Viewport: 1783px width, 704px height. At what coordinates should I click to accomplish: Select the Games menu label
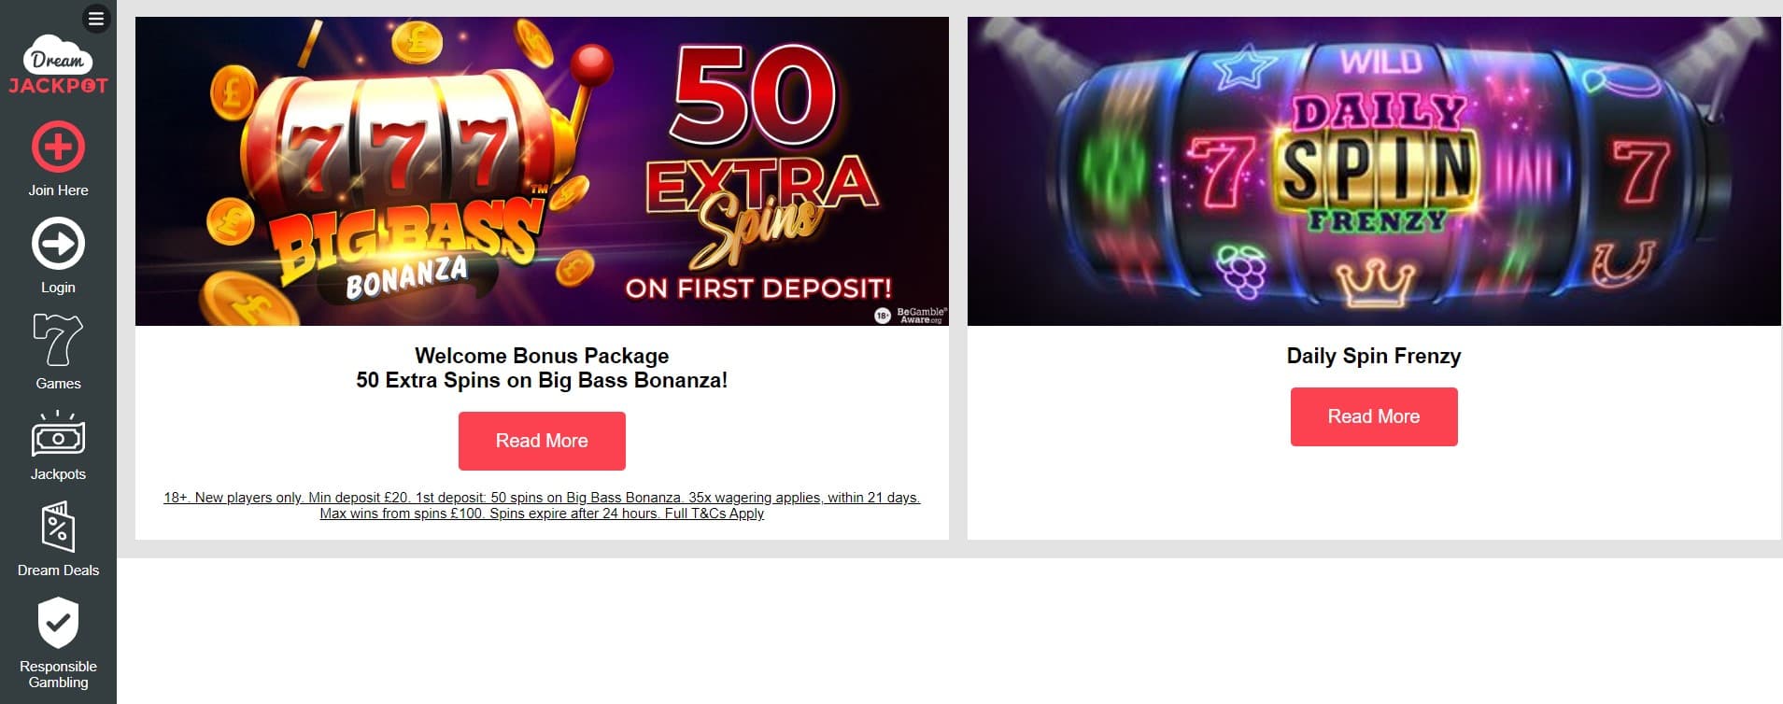[58, 384]
